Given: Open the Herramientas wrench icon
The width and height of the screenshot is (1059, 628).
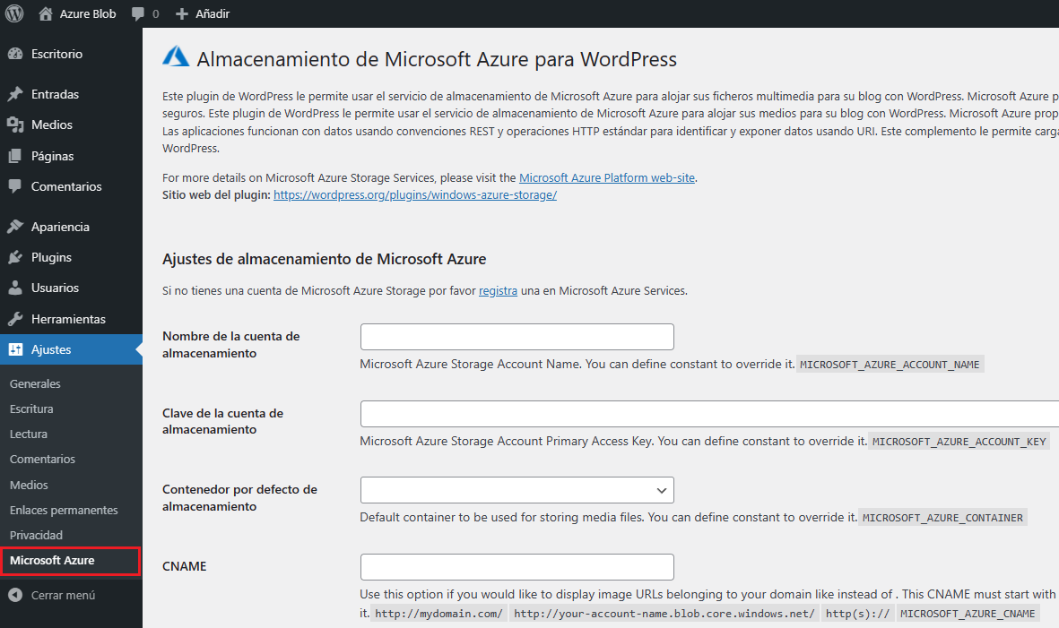Looking at the screenshot, I should [15, 319].
